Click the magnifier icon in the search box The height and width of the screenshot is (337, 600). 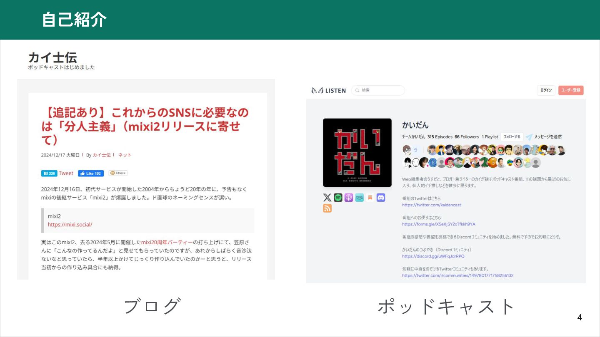coord(357,90)
